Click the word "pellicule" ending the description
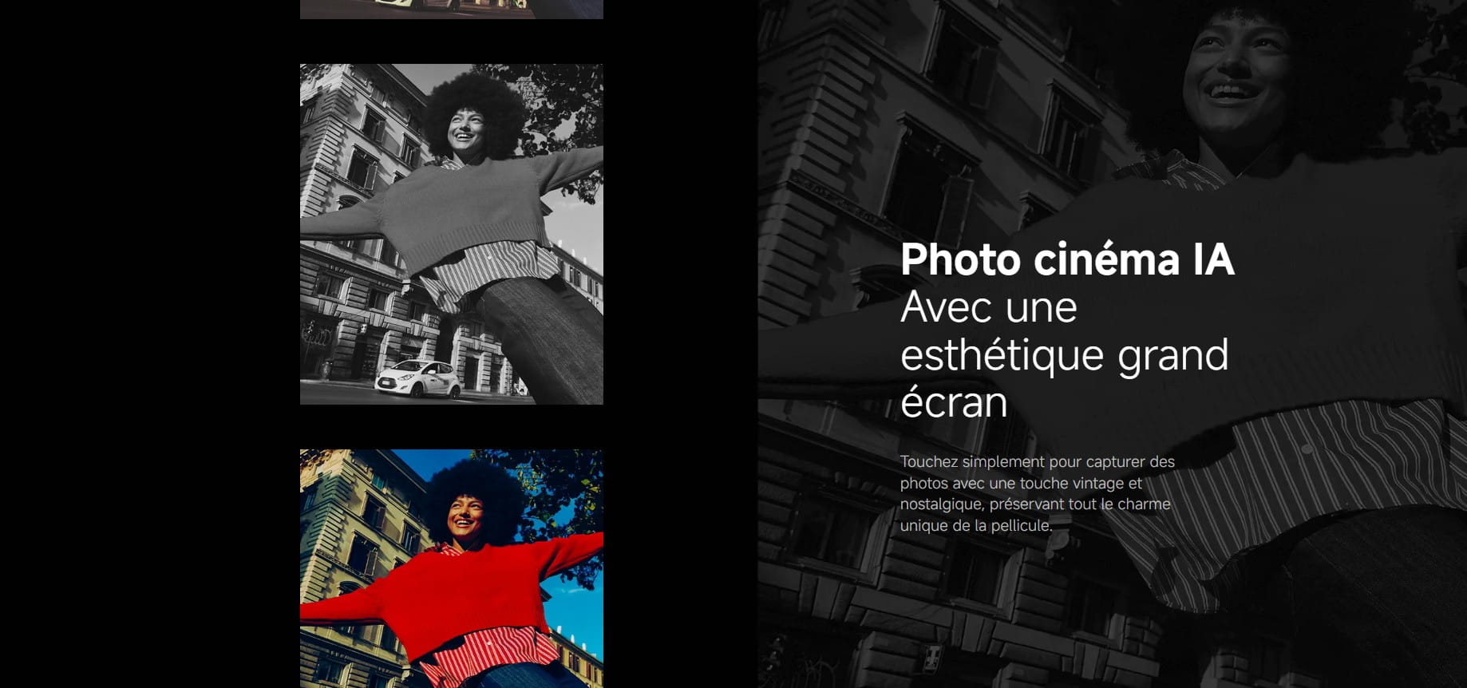Image resolution: width=1467 pixels, height=688 pixels. coord(1020,526)
